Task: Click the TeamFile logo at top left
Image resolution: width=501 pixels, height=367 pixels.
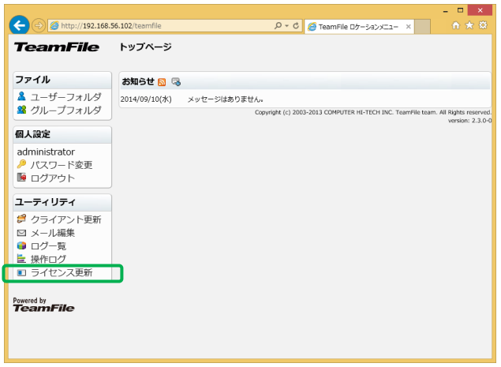Action: [56, 47]
